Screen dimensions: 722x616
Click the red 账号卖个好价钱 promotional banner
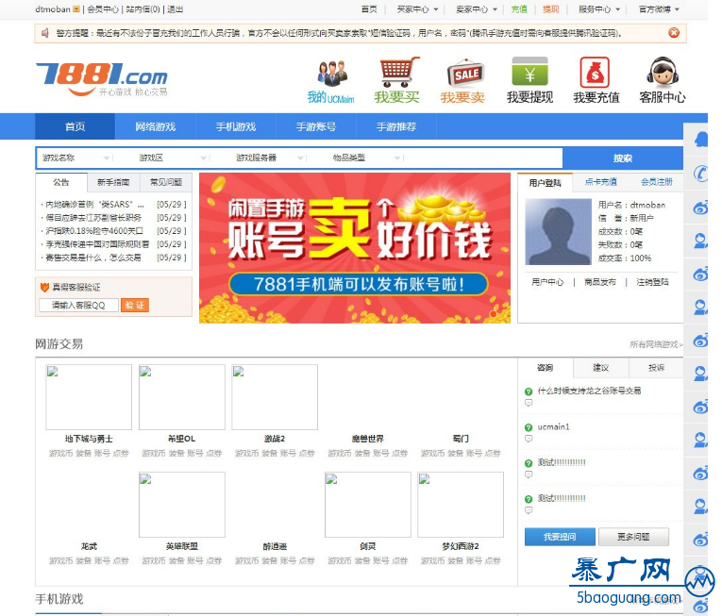[x=355, y=248]
